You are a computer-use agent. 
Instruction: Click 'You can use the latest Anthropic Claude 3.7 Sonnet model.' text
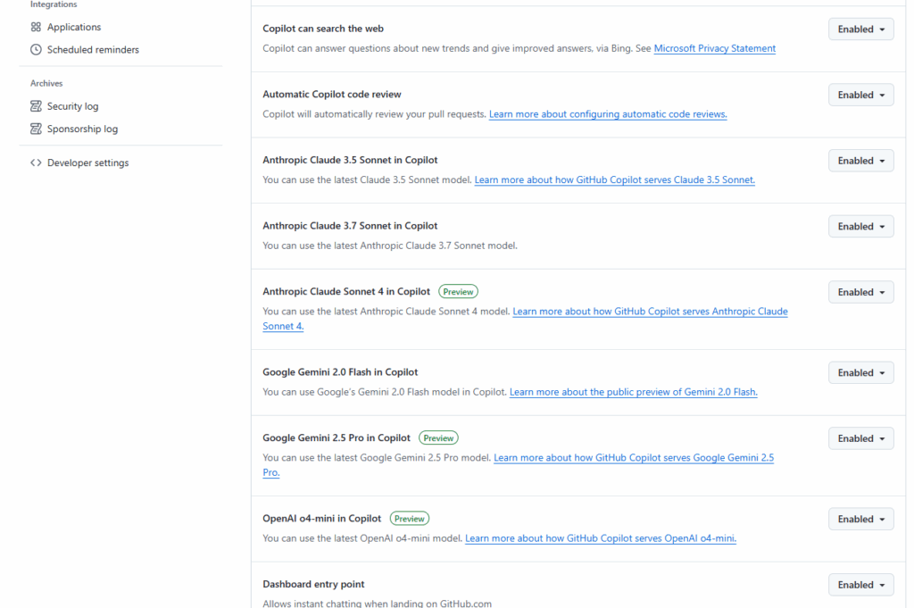[x=390, y=246]
